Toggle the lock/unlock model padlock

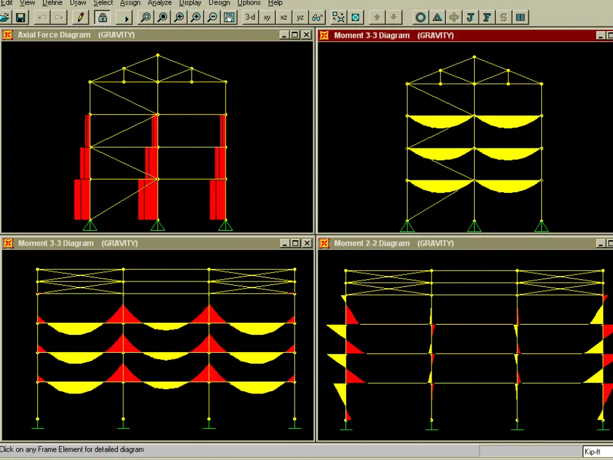pos(102,17)
